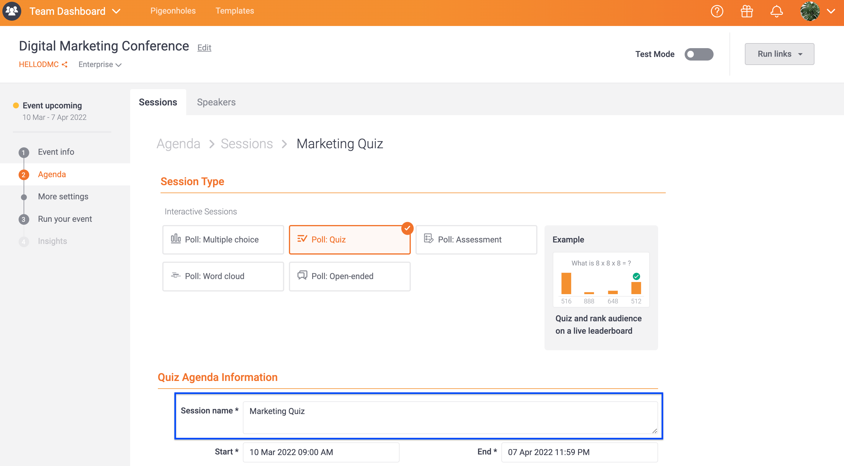Go to Sessions breadcrumb
Image resolution: width=844 pixels, height=466 pixels.
[247, 144]
